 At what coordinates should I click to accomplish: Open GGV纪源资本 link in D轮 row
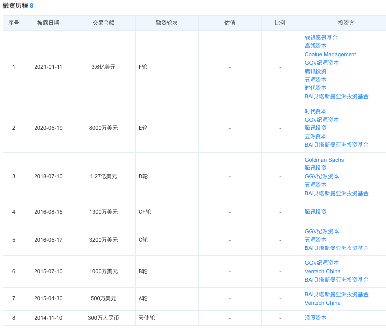coord(321,176)
